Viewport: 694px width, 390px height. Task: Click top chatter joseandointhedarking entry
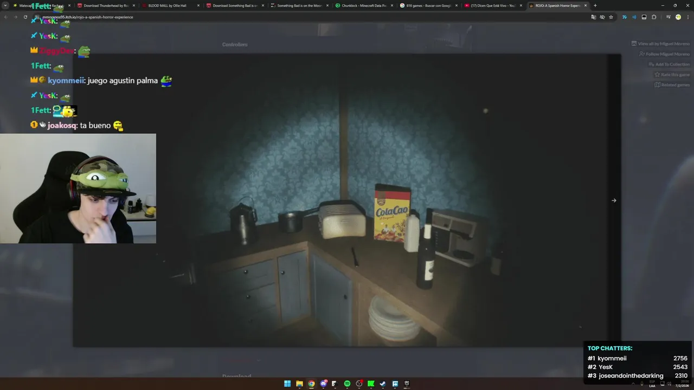click(638, 375)
